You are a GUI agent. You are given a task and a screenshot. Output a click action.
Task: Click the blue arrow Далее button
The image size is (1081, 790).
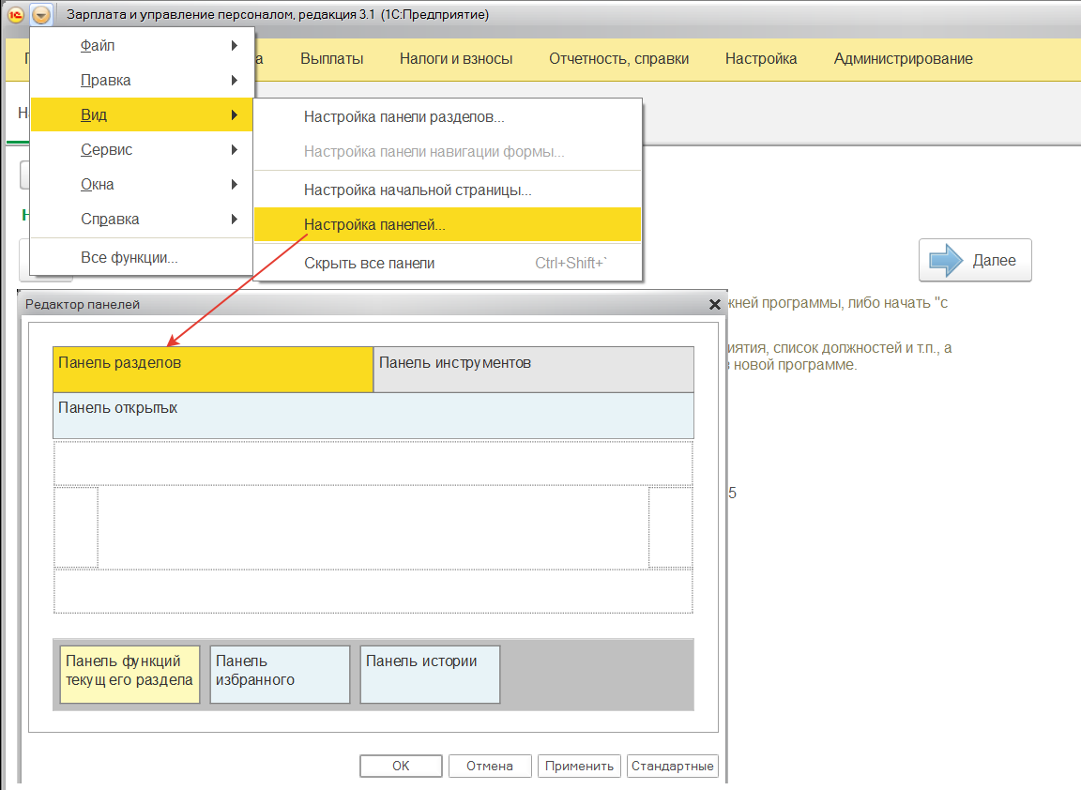[975, 260]
